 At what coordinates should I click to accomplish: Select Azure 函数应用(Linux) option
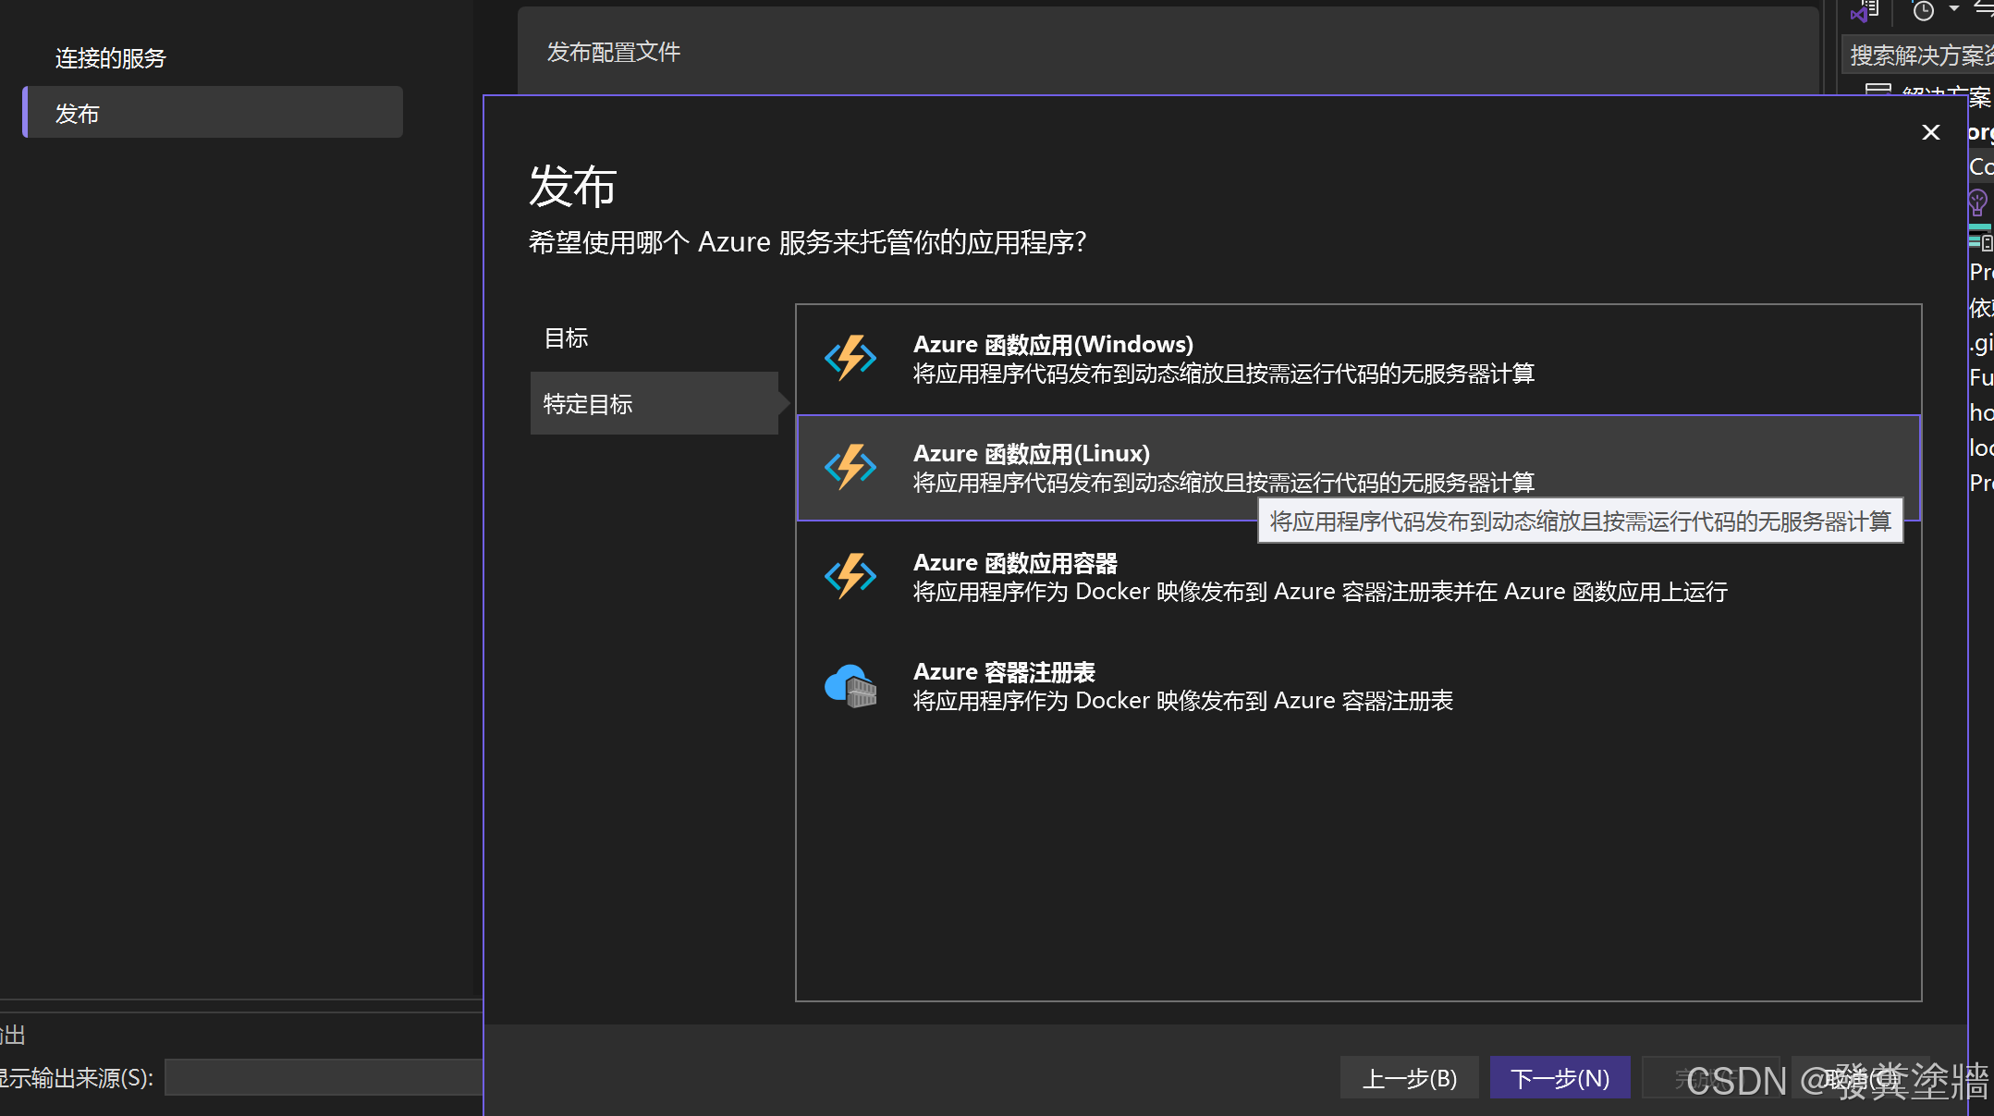pos(1358,468)
